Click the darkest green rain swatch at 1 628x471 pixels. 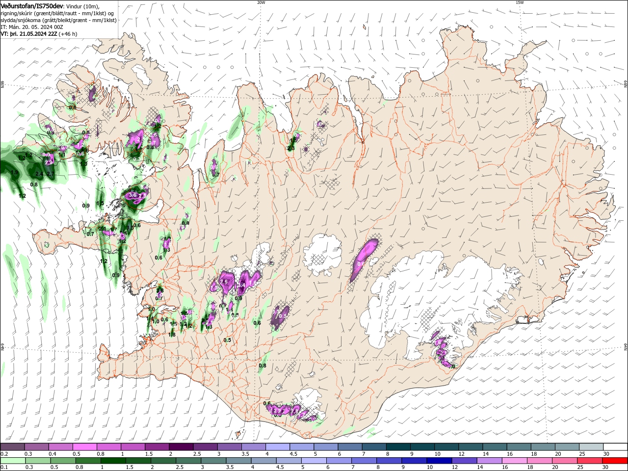(113, 461)
